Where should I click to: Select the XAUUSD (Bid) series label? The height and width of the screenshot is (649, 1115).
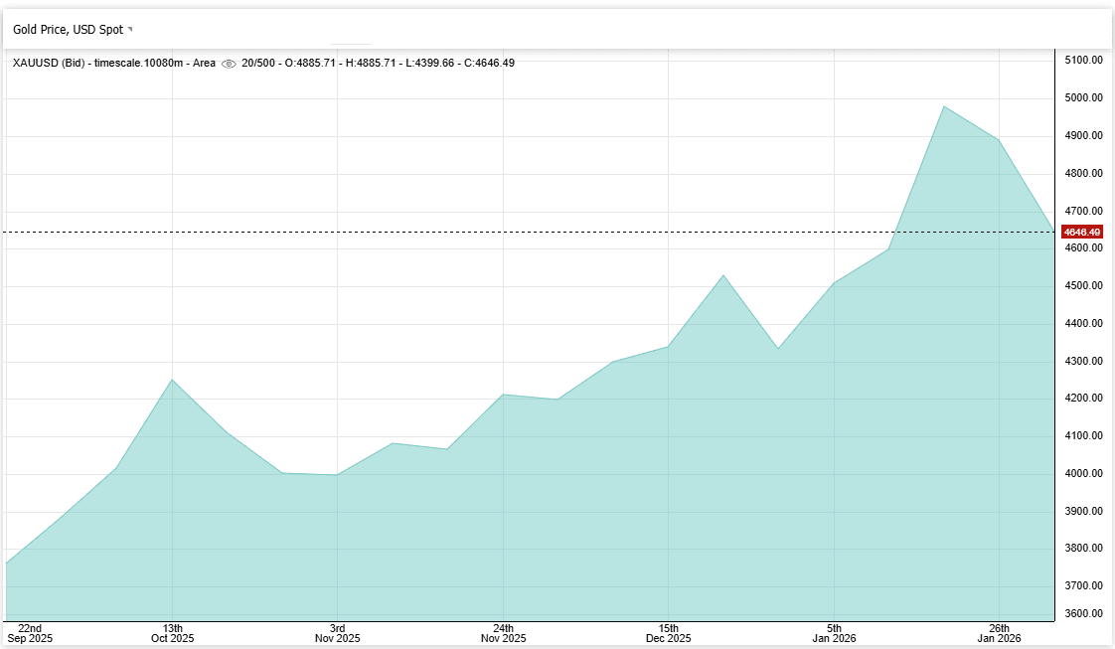49,63
